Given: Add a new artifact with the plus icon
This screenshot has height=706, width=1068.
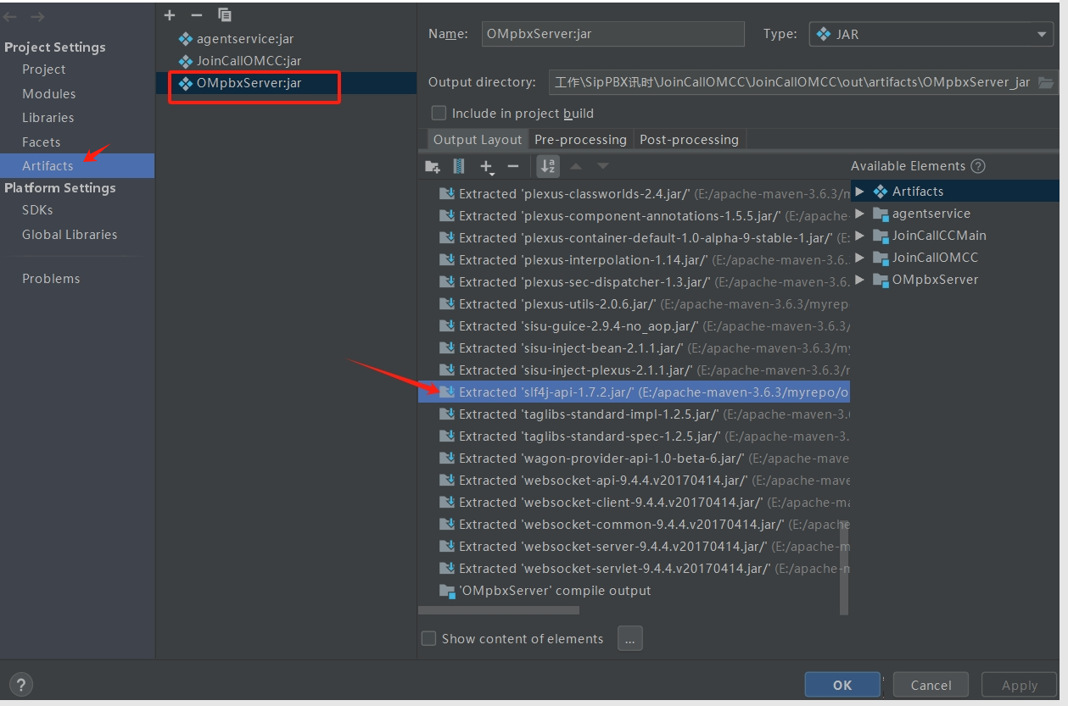Looking at the screenshot, I should (x=169, y=14).
